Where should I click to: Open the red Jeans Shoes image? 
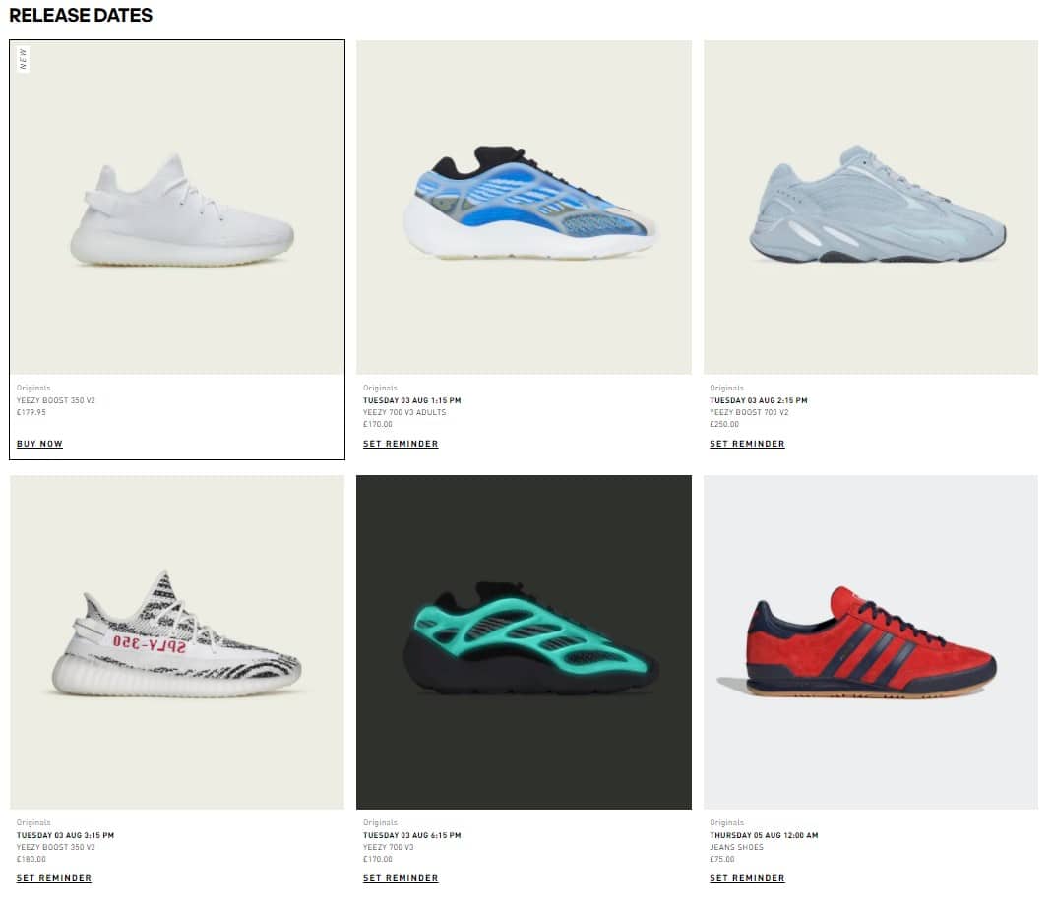871,642
